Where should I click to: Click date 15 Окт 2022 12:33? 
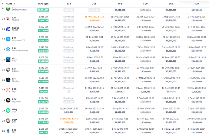pos(94,27)
